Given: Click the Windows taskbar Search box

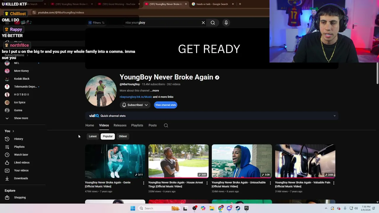Looking at the screenshot, I should (159, 208).
